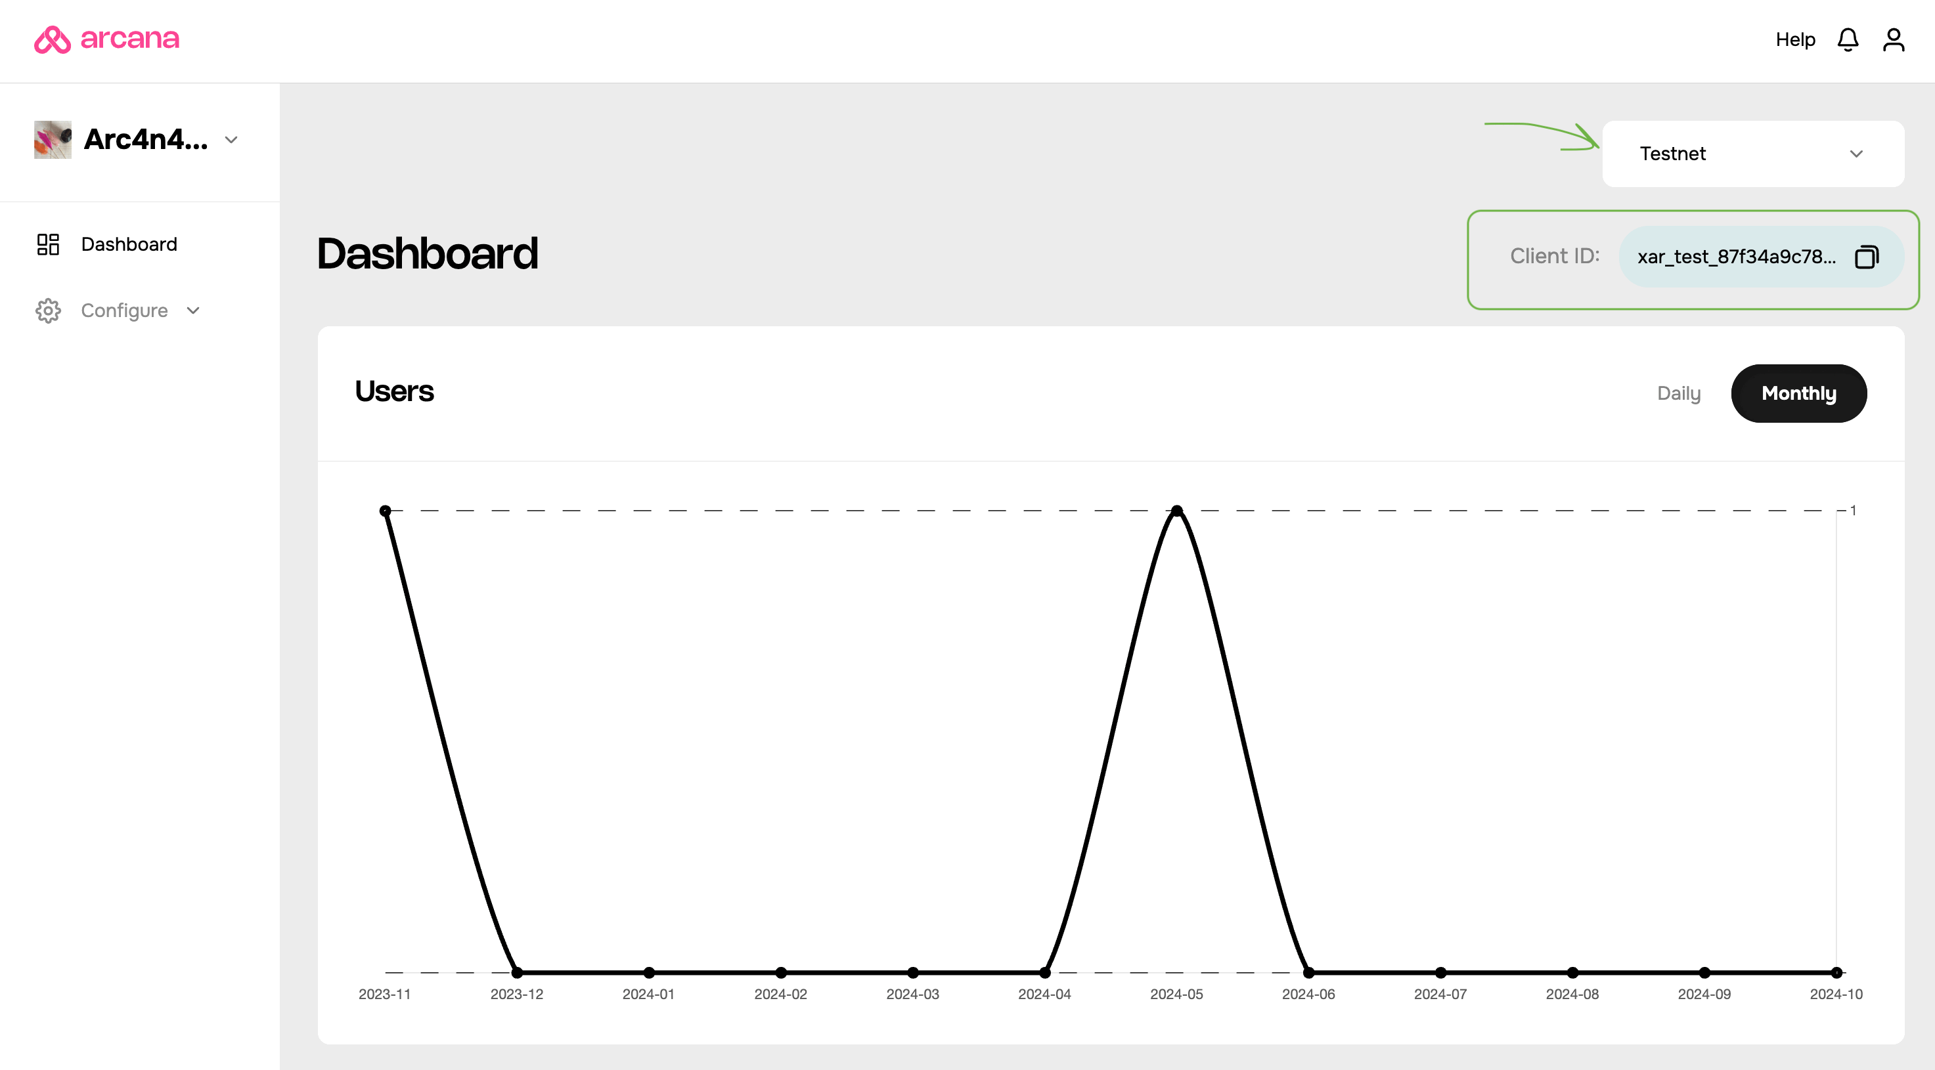Click the Dashboard grid icon in sidebar

pos(48,244)
